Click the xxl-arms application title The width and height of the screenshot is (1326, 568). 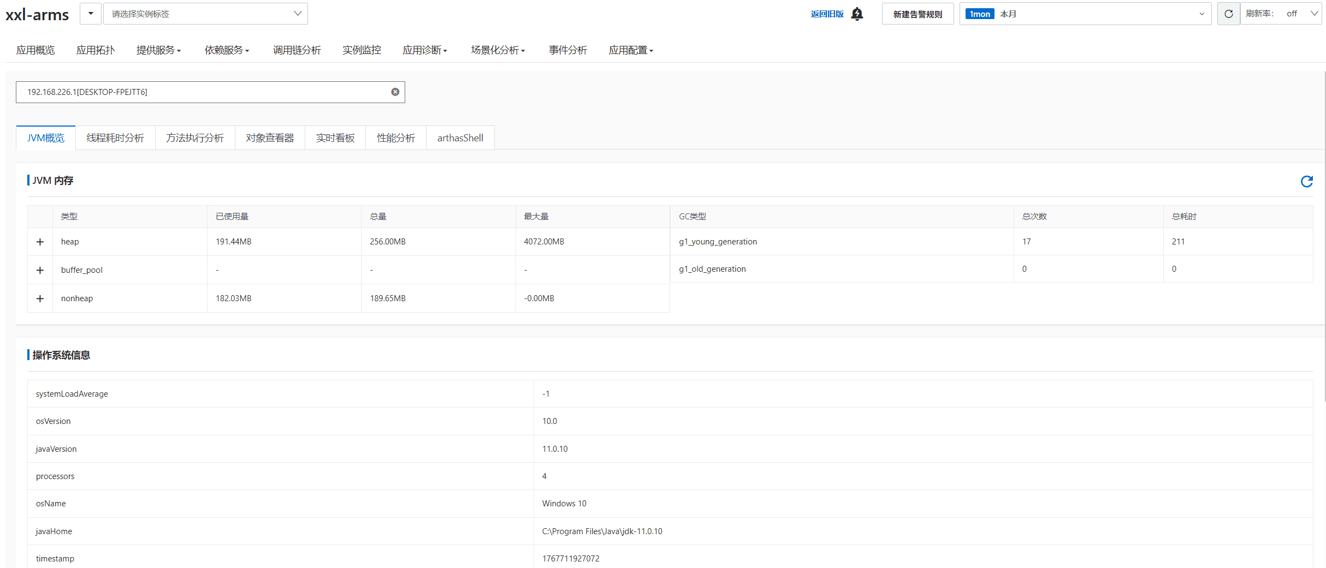click(37, 15)
